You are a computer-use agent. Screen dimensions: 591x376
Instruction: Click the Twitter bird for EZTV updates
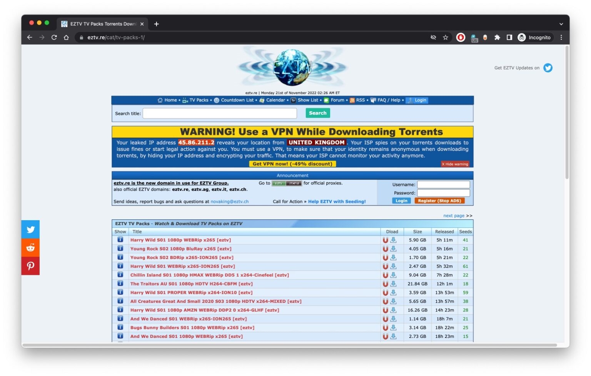[548, 68]
